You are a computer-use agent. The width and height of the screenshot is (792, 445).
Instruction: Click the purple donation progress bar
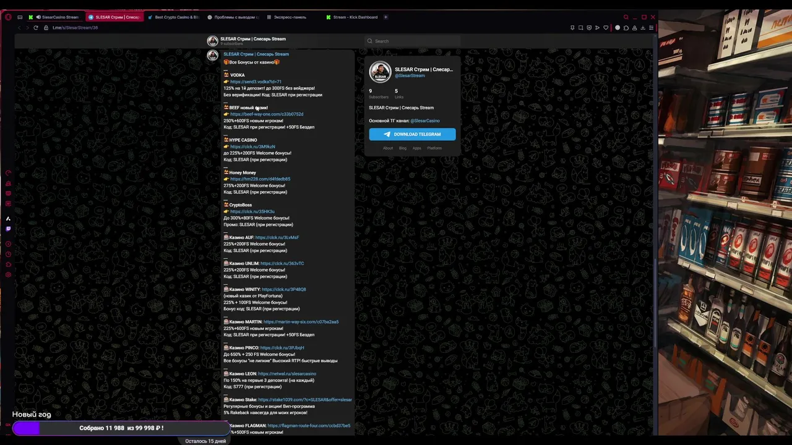tap(121, 428)
